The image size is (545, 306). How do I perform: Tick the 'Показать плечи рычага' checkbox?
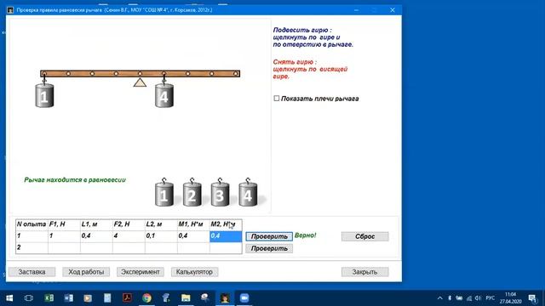(276, 99)
